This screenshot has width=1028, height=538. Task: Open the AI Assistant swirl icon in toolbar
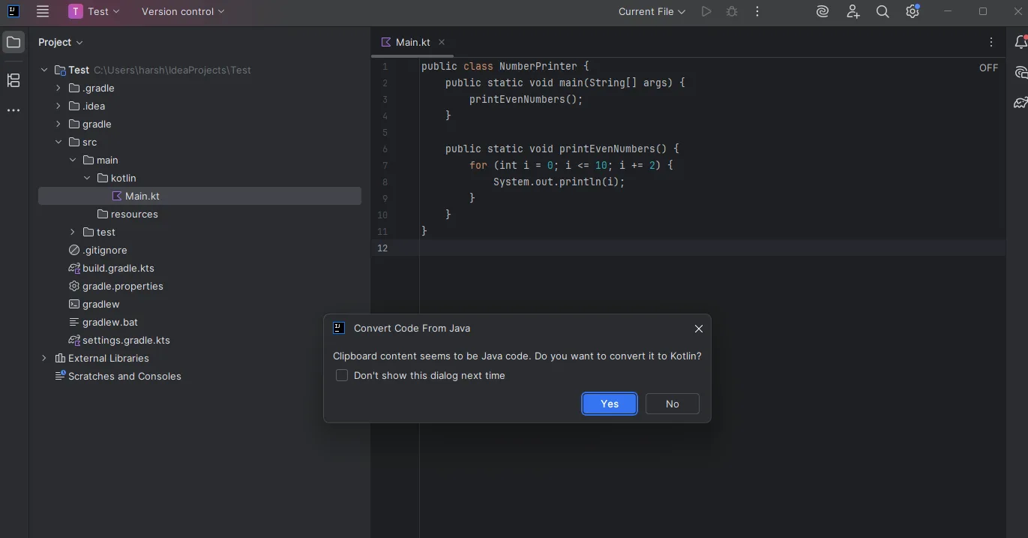823,11
